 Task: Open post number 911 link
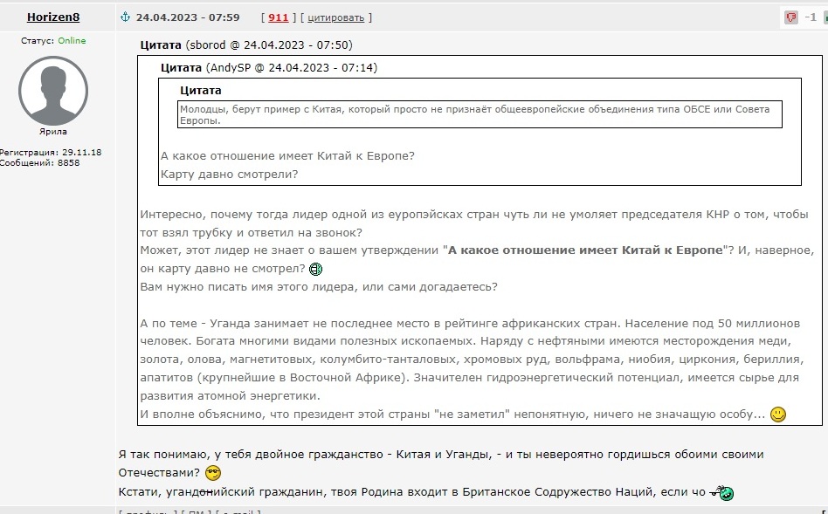(x=279, y=17)
